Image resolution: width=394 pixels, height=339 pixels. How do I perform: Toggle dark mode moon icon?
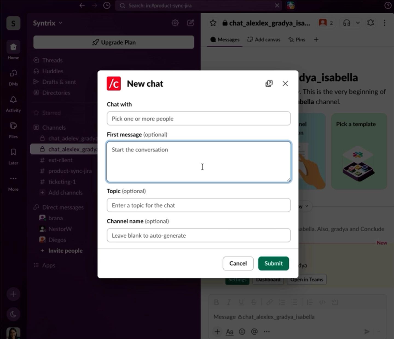pyautogui.click(x=13, y=314)
